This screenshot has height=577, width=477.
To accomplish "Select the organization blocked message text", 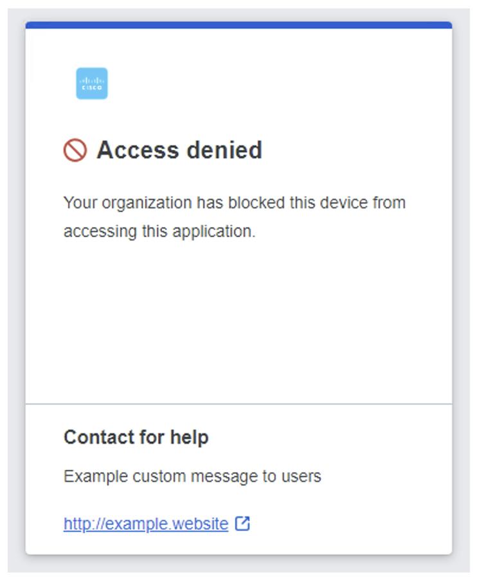I will 234,215.
